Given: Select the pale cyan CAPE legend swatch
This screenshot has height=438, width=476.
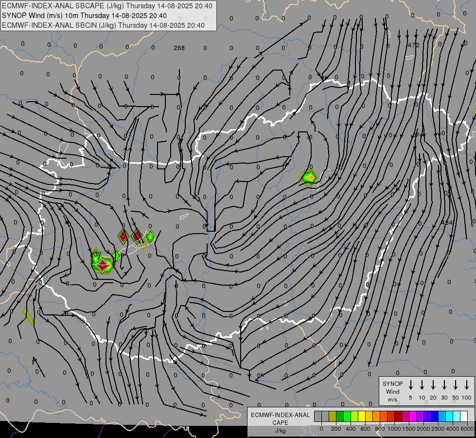Looking at the screenshot, I should pyautogui.click(x=457, y=417).
